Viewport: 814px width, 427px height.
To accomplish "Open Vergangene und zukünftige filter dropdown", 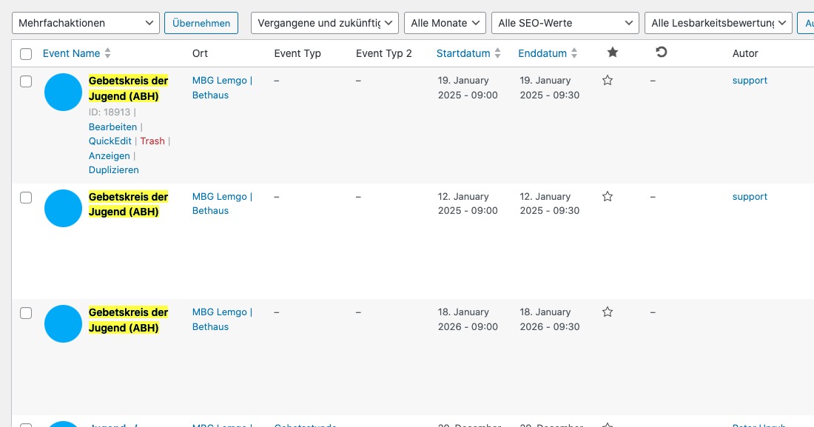I will [324, 23].
